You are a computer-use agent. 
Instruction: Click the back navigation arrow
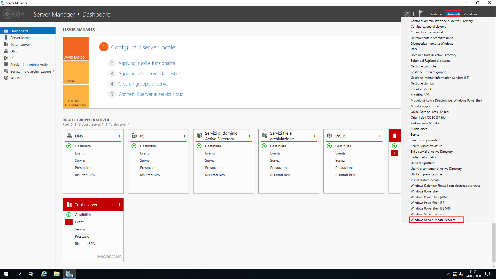point(7,14)
